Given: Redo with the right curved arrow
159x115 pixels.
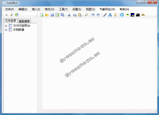Looking at the screenshot, I should pyautogui.click(x=98, y=15).
